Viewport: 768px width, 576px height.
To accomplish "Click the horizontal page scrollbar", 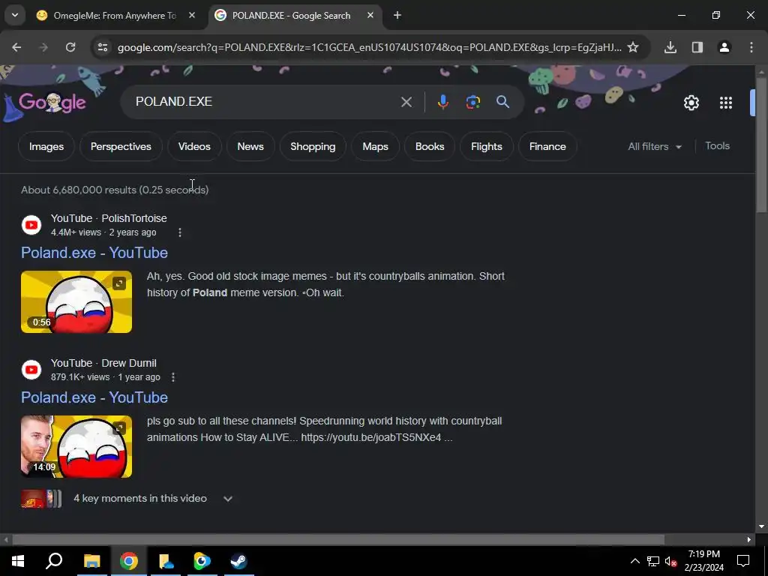I will pyautogui.click(x=338, y=540).
